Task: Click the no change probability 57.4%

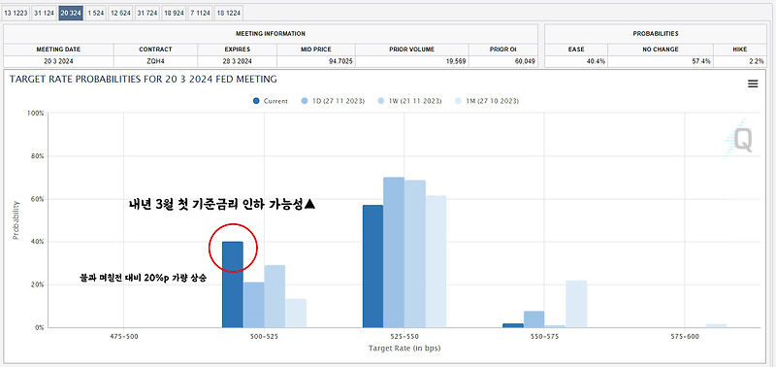Action: (x=701, y=61)
